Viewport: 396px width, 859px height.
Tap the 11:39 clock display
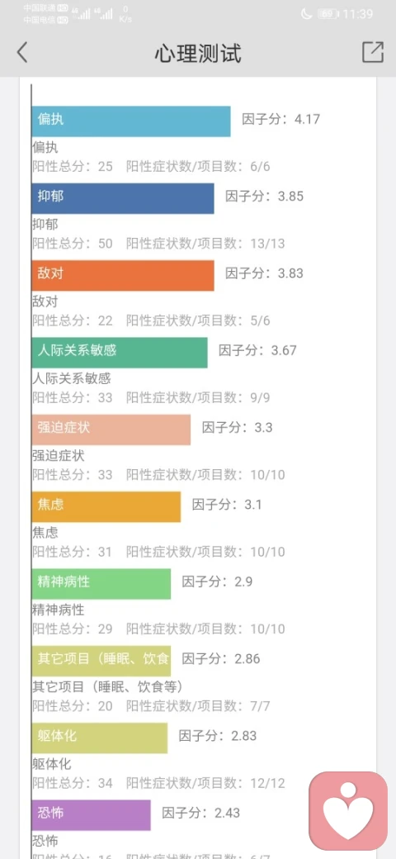coord(358,14)
